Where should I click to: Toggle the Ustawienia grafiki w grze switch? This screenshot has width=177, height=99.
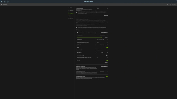107,77
